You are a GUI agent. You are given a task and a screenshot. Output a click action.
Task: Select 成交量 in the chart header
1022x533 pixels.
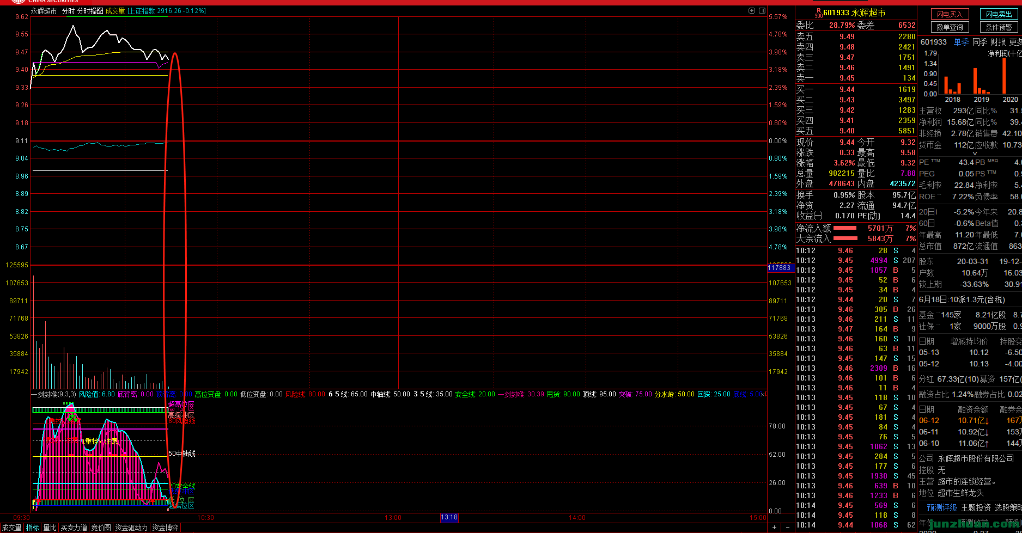pos(115,11)
